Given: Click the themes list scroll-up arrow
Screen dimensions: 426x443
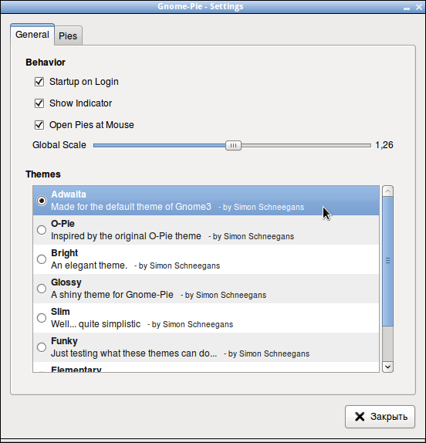Looking at the screenshot, I should (387, 191).
